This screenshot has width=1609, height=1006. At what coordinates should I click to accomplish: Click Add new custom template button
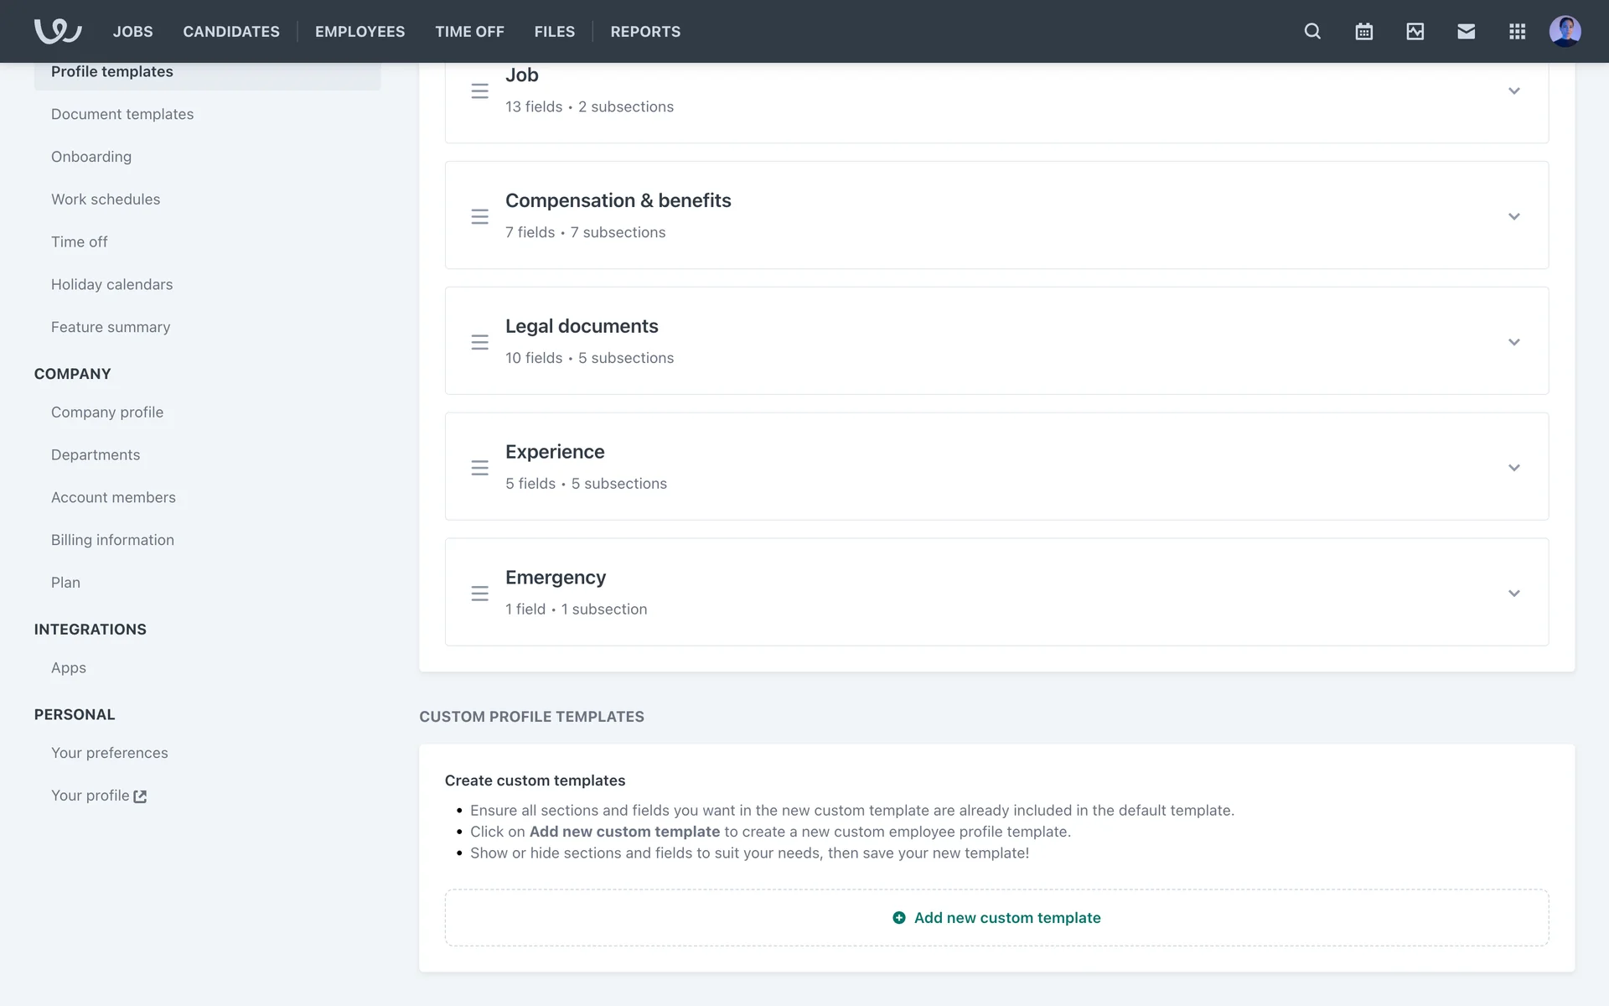click(996, 918)
